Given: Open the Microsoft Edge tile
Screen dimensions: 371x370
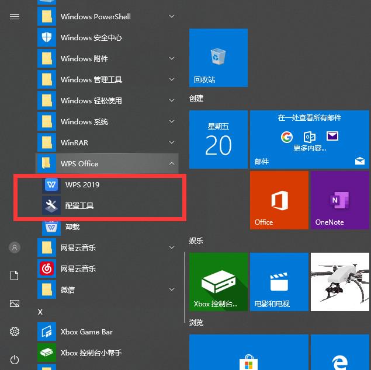Looking at the screenshot, I should click(340, 352).
